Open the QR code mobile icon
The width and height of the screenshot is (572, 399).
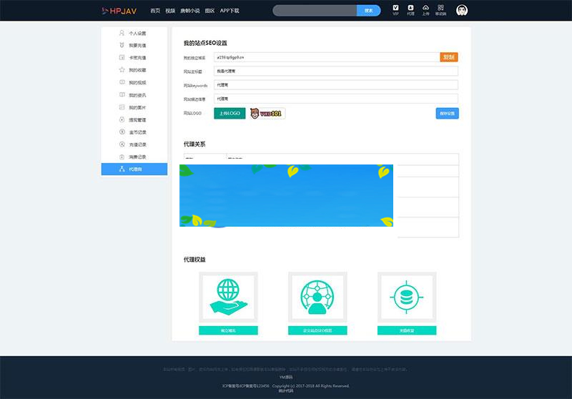click(x=441, y=10)
